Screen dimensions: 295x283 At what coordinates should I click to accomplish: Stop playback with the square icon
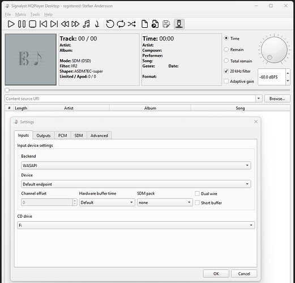click(32, 24)
